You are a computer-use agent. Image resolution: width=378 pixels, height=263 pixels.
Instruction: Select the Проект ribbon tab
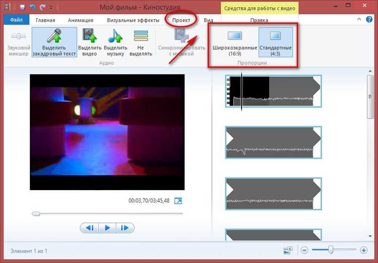pos(181,20)
